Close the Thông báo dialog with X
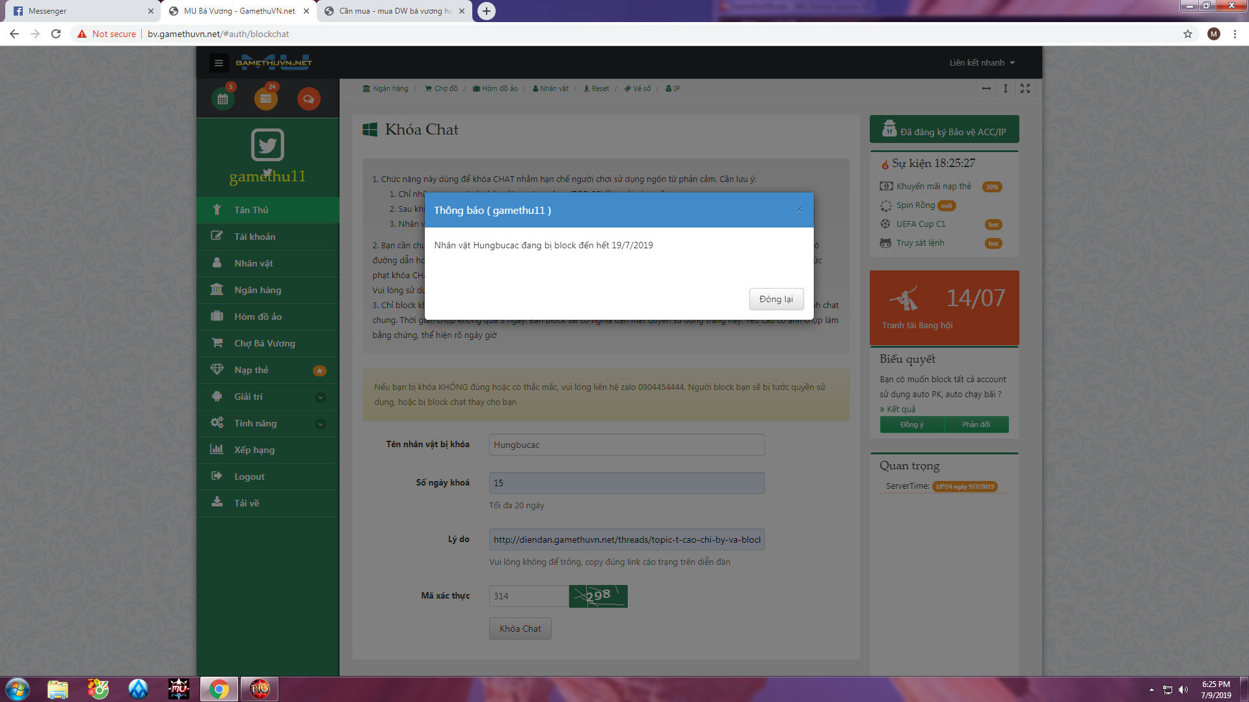Screen dimensions: 1249x702 (x=799, y=209)
